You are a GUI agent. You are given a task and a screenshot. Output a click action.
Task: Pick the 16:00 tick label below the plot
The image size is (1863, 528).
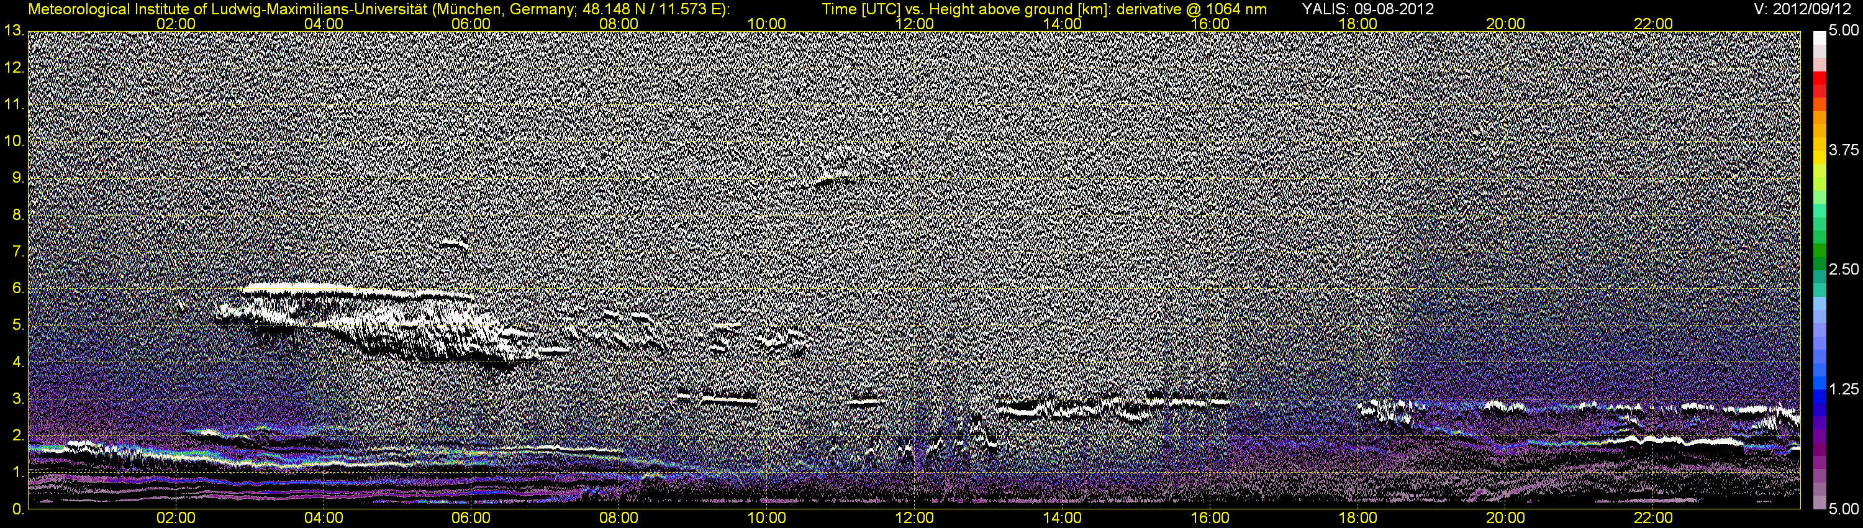click(x=1210, y=519)
